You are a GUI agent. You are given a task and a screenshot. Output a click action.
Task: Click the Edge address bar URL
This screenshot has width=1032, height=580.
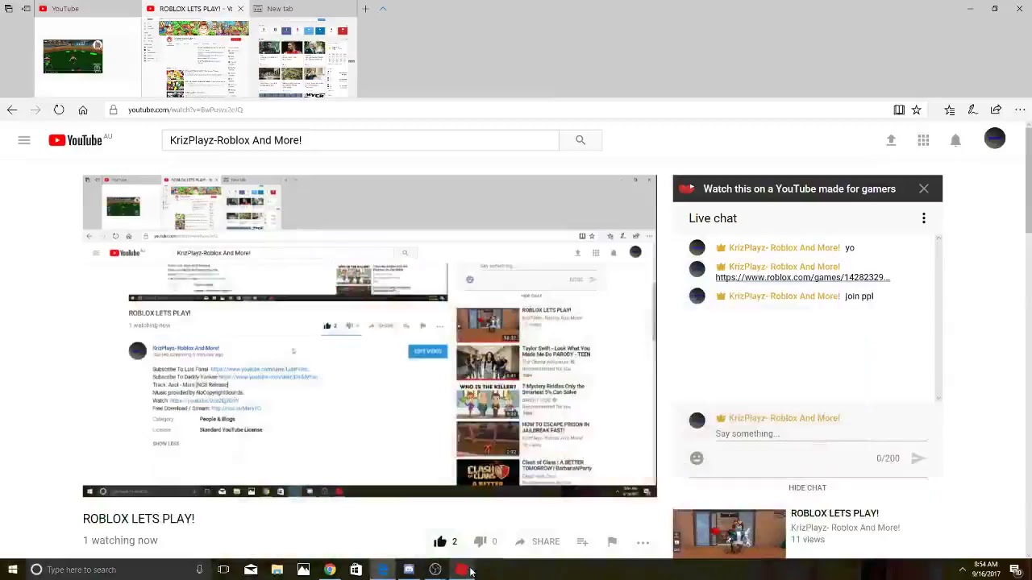coord(185,110)
